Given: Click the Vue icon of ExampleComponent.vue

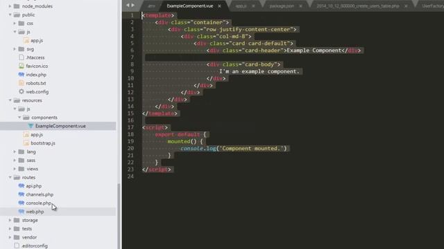Looking at the screenshot, I should click(31, 126).
